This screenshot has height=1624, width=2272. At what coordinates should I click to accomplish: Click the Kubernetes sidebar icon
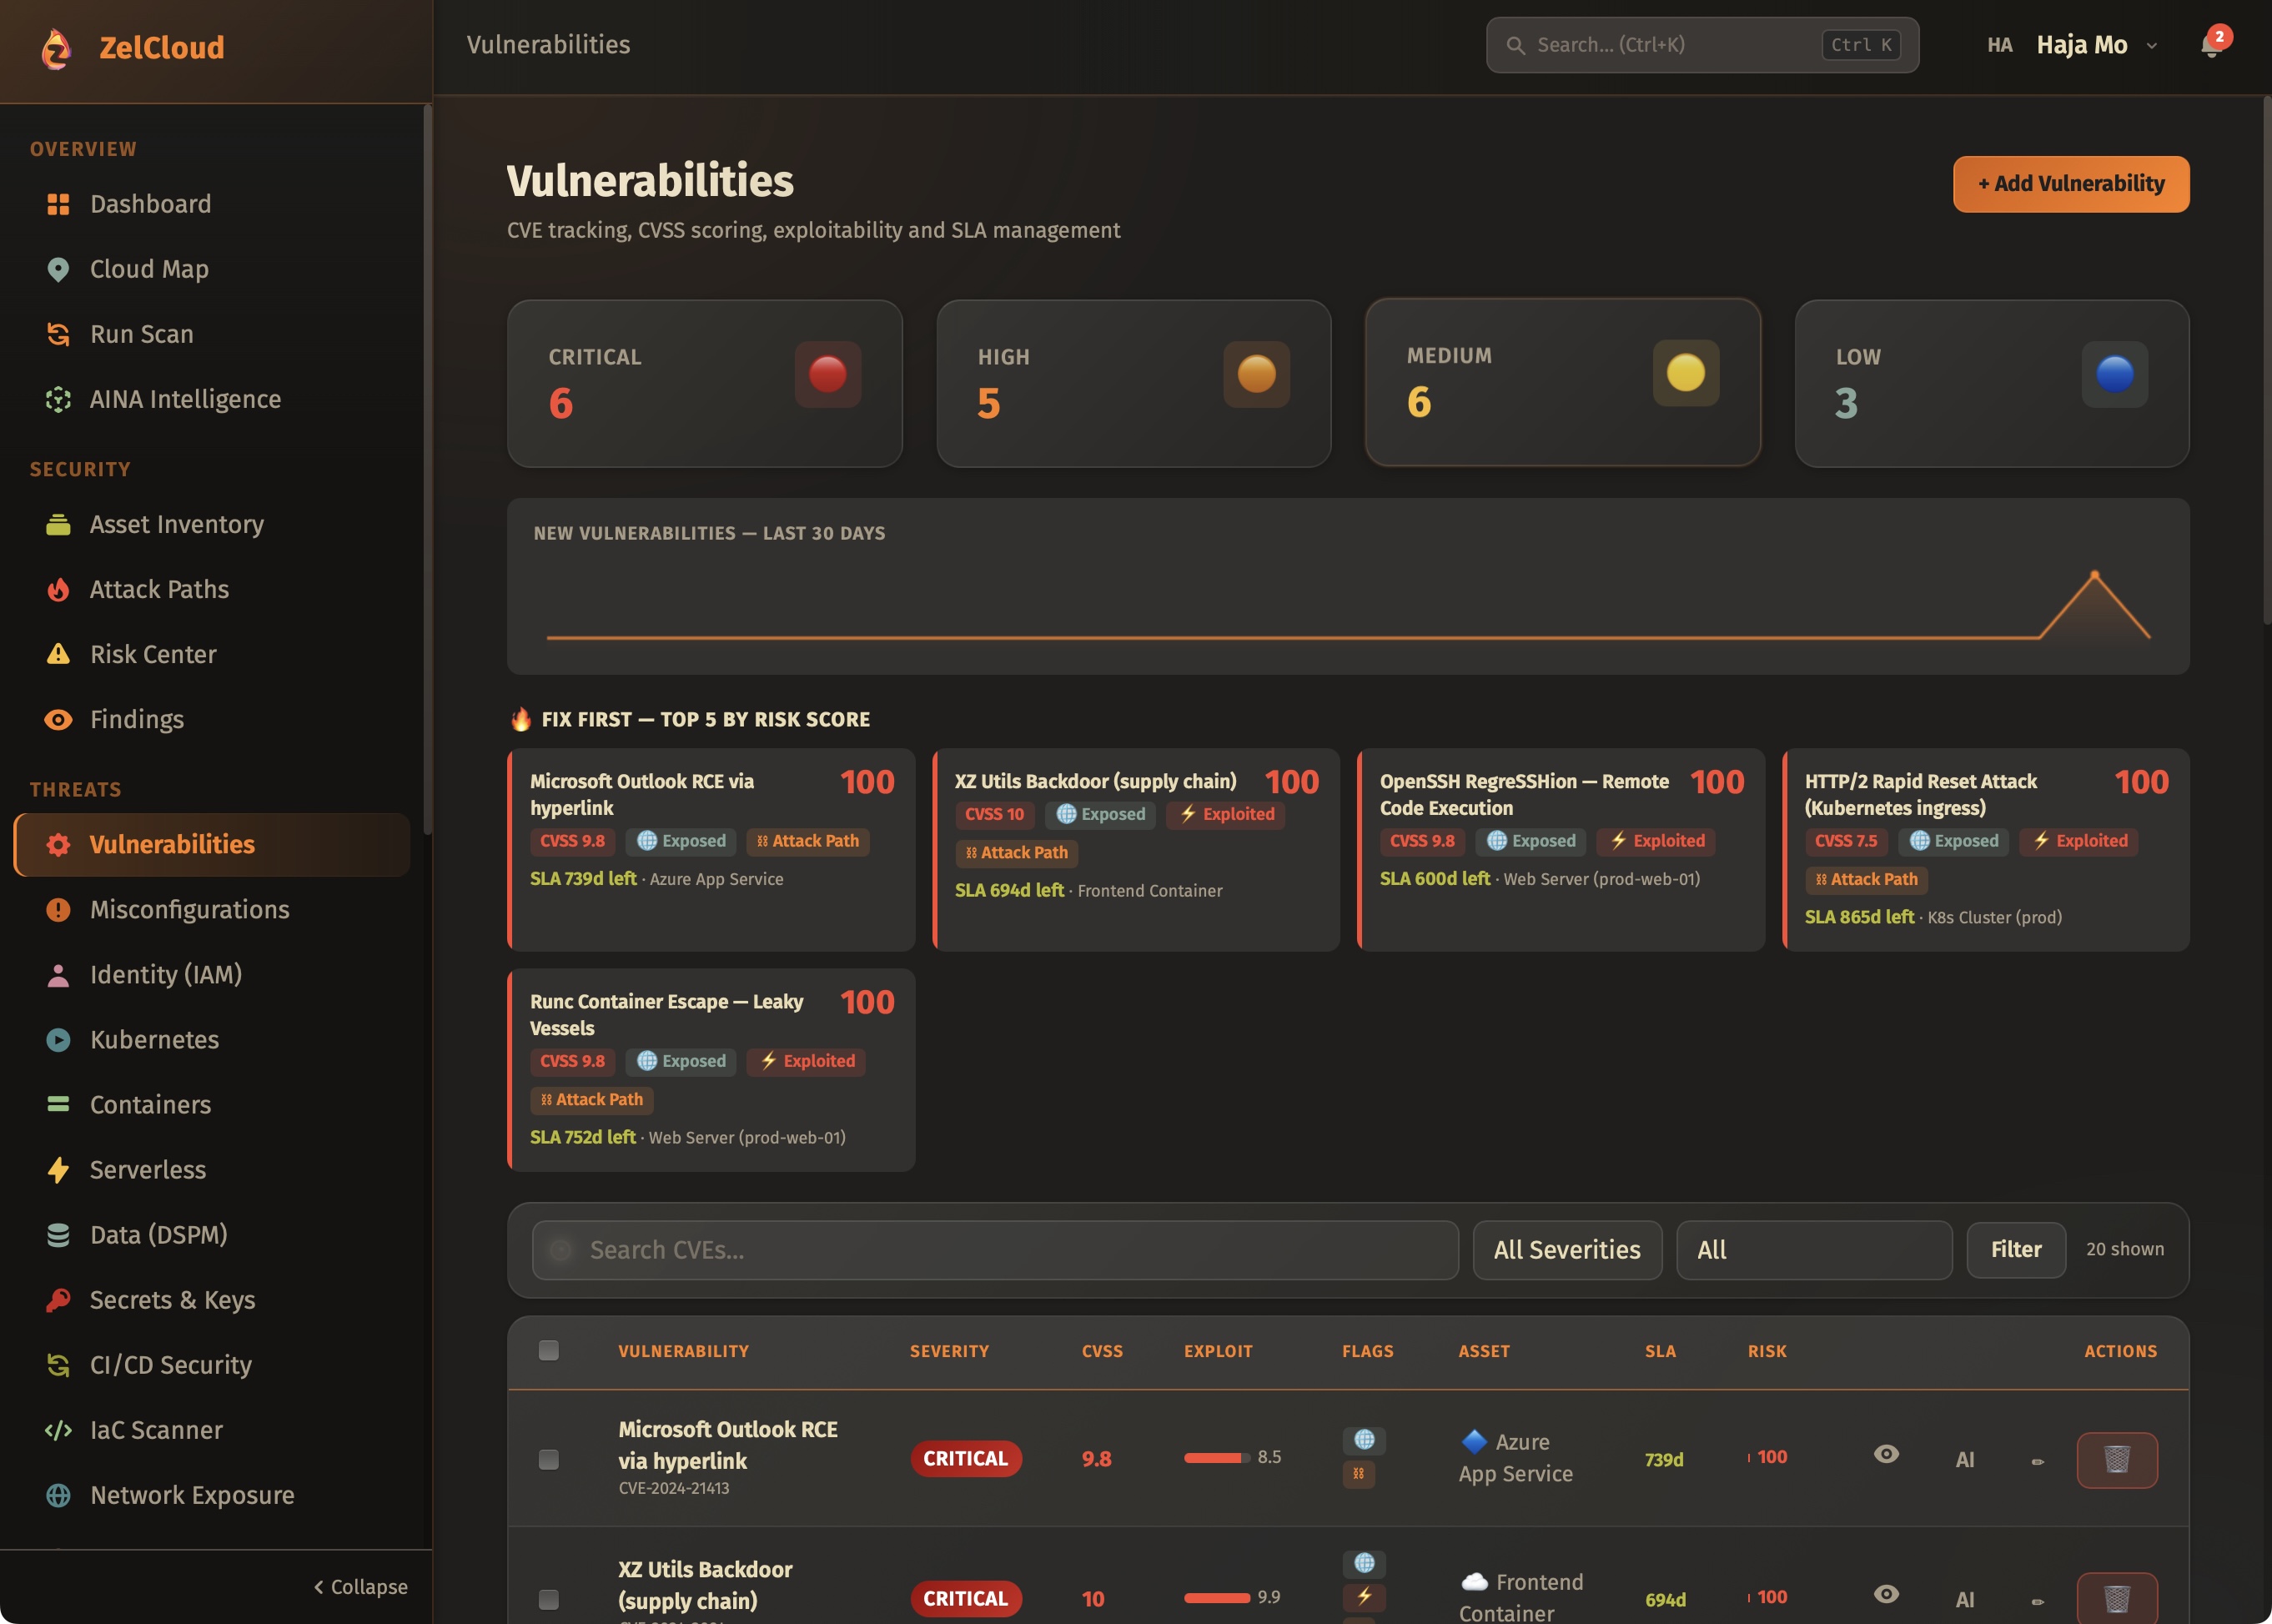click(58, 1039)
